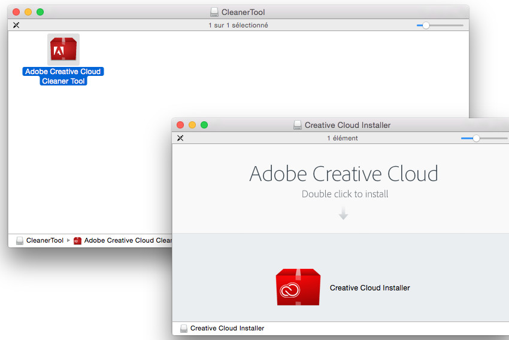This screenshot has height=340, width=509.
Task: Click the 'Adobe Creative Cloud' heading
Action: point(344,173)
